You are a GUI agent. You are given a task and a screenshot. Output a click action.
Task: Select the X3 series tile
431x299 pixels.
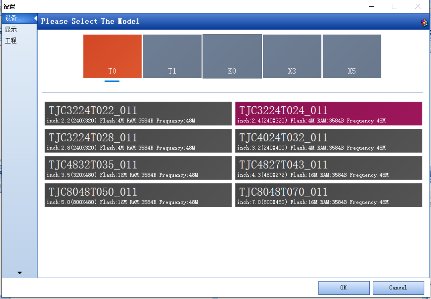[x=292, y=56]
